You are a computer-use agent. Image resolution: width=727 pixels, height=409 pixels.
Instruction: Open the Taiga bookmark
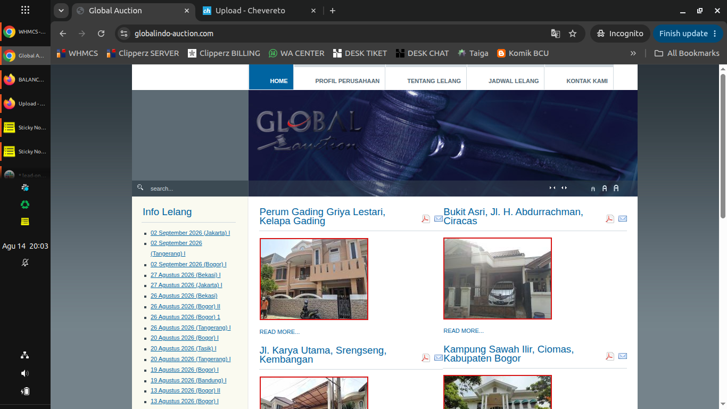[x=473, y=53]
